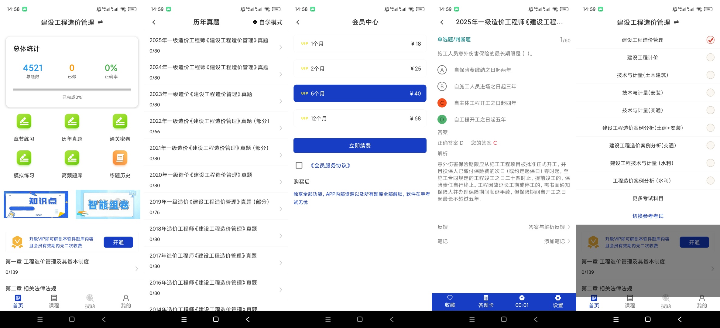The image size is (720, 328).
Task: Select the 首页 tab on home screen
Action: pyautogui.click(x=18, y=301)
